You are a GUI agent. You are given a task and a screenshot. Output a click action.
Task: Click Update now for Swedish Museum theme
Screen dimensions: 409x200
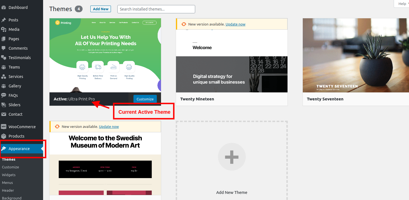(109, 126)
